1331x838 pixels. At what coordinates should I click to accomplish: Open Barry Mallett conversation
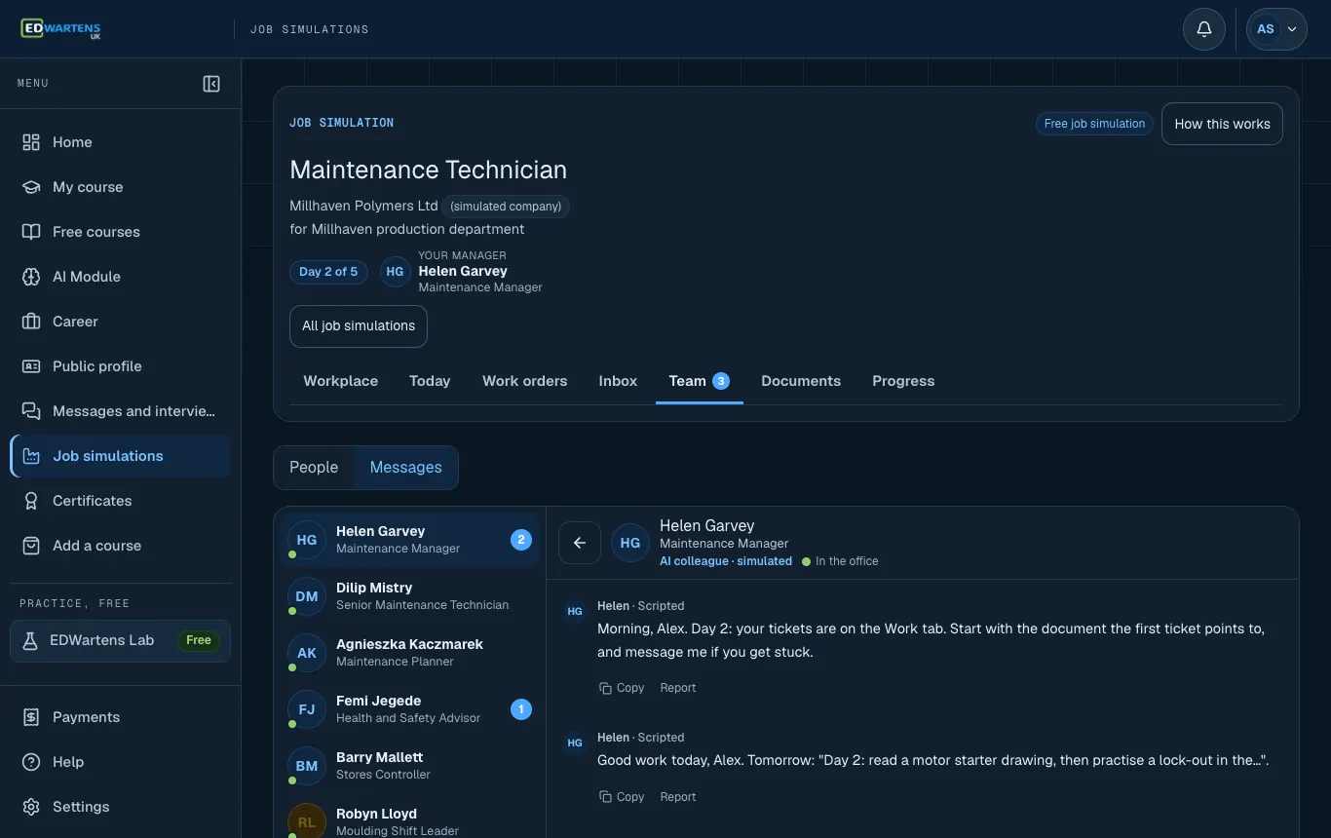[x=409, y=766]
